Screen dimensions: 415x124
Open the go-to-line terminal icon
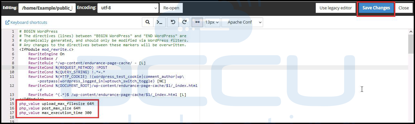[x=159, y=22]
